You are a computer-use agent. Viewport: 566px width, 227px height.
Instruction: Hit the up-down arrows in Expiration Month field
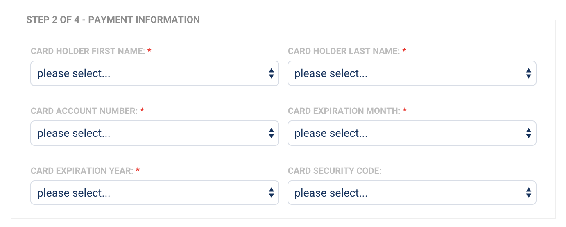528,133
